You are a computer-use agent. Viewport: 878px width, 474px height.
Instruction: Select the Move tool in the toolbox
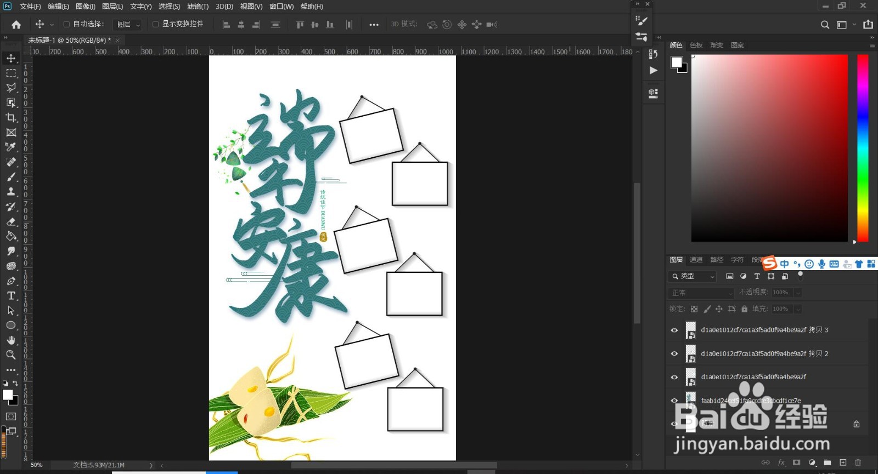point(11,58)
